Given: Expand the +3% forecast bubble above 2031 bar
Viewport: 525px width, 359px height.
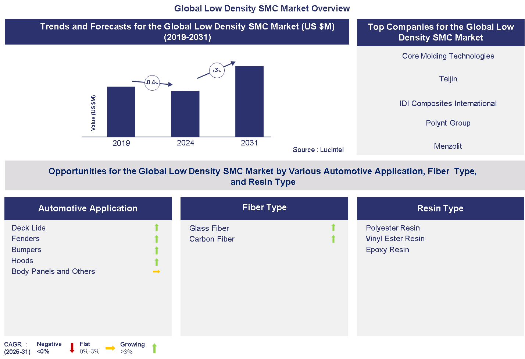Looking at the screenshot, I should click(217, 70).
